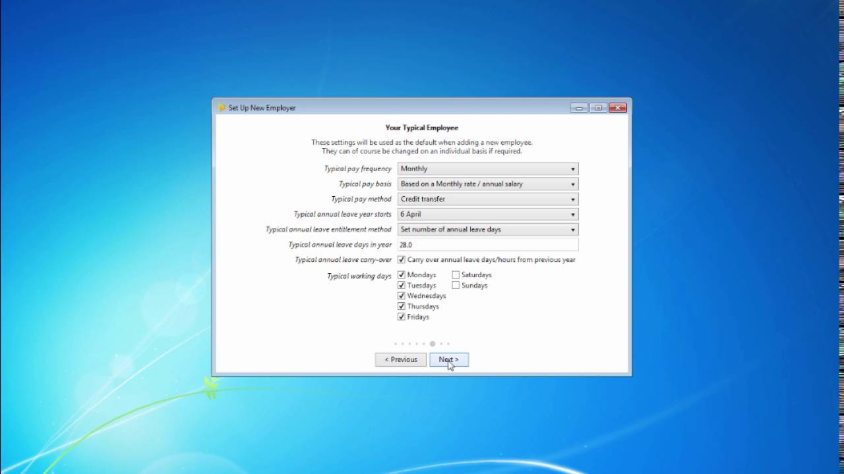
Task: Uncheck the Tuesdays working day
Action: [402, 285]
